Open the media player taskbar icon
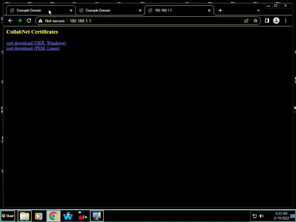Viewport: 296px width, 222px height. (38, 216)
